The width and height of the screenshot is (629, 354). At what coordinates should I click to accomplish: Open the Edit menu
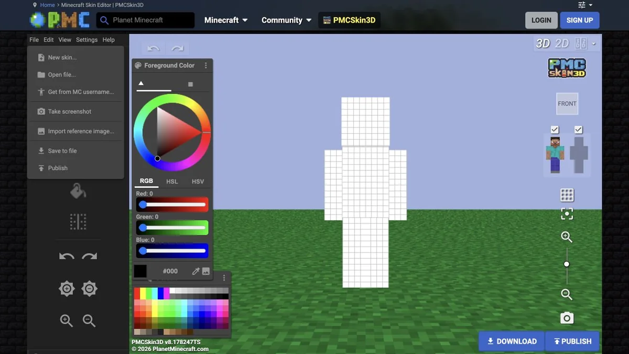[x=49, y=40]
